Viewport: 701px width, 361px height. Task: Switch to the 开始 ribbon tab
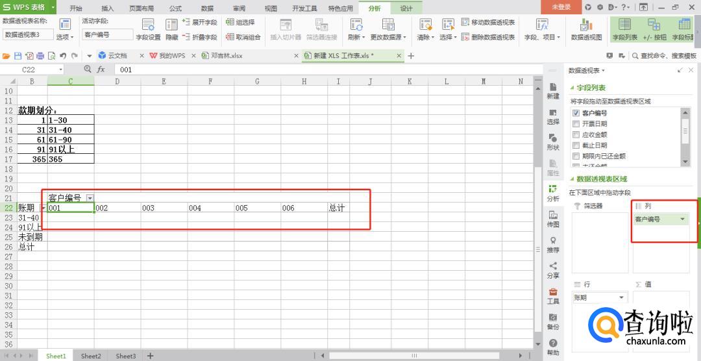[76, 8]
